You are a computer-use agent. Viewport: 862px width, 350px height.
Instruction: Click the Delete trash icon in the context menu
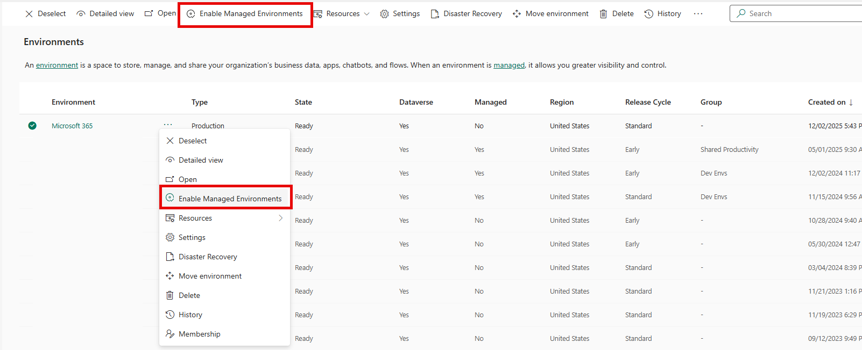170,295
